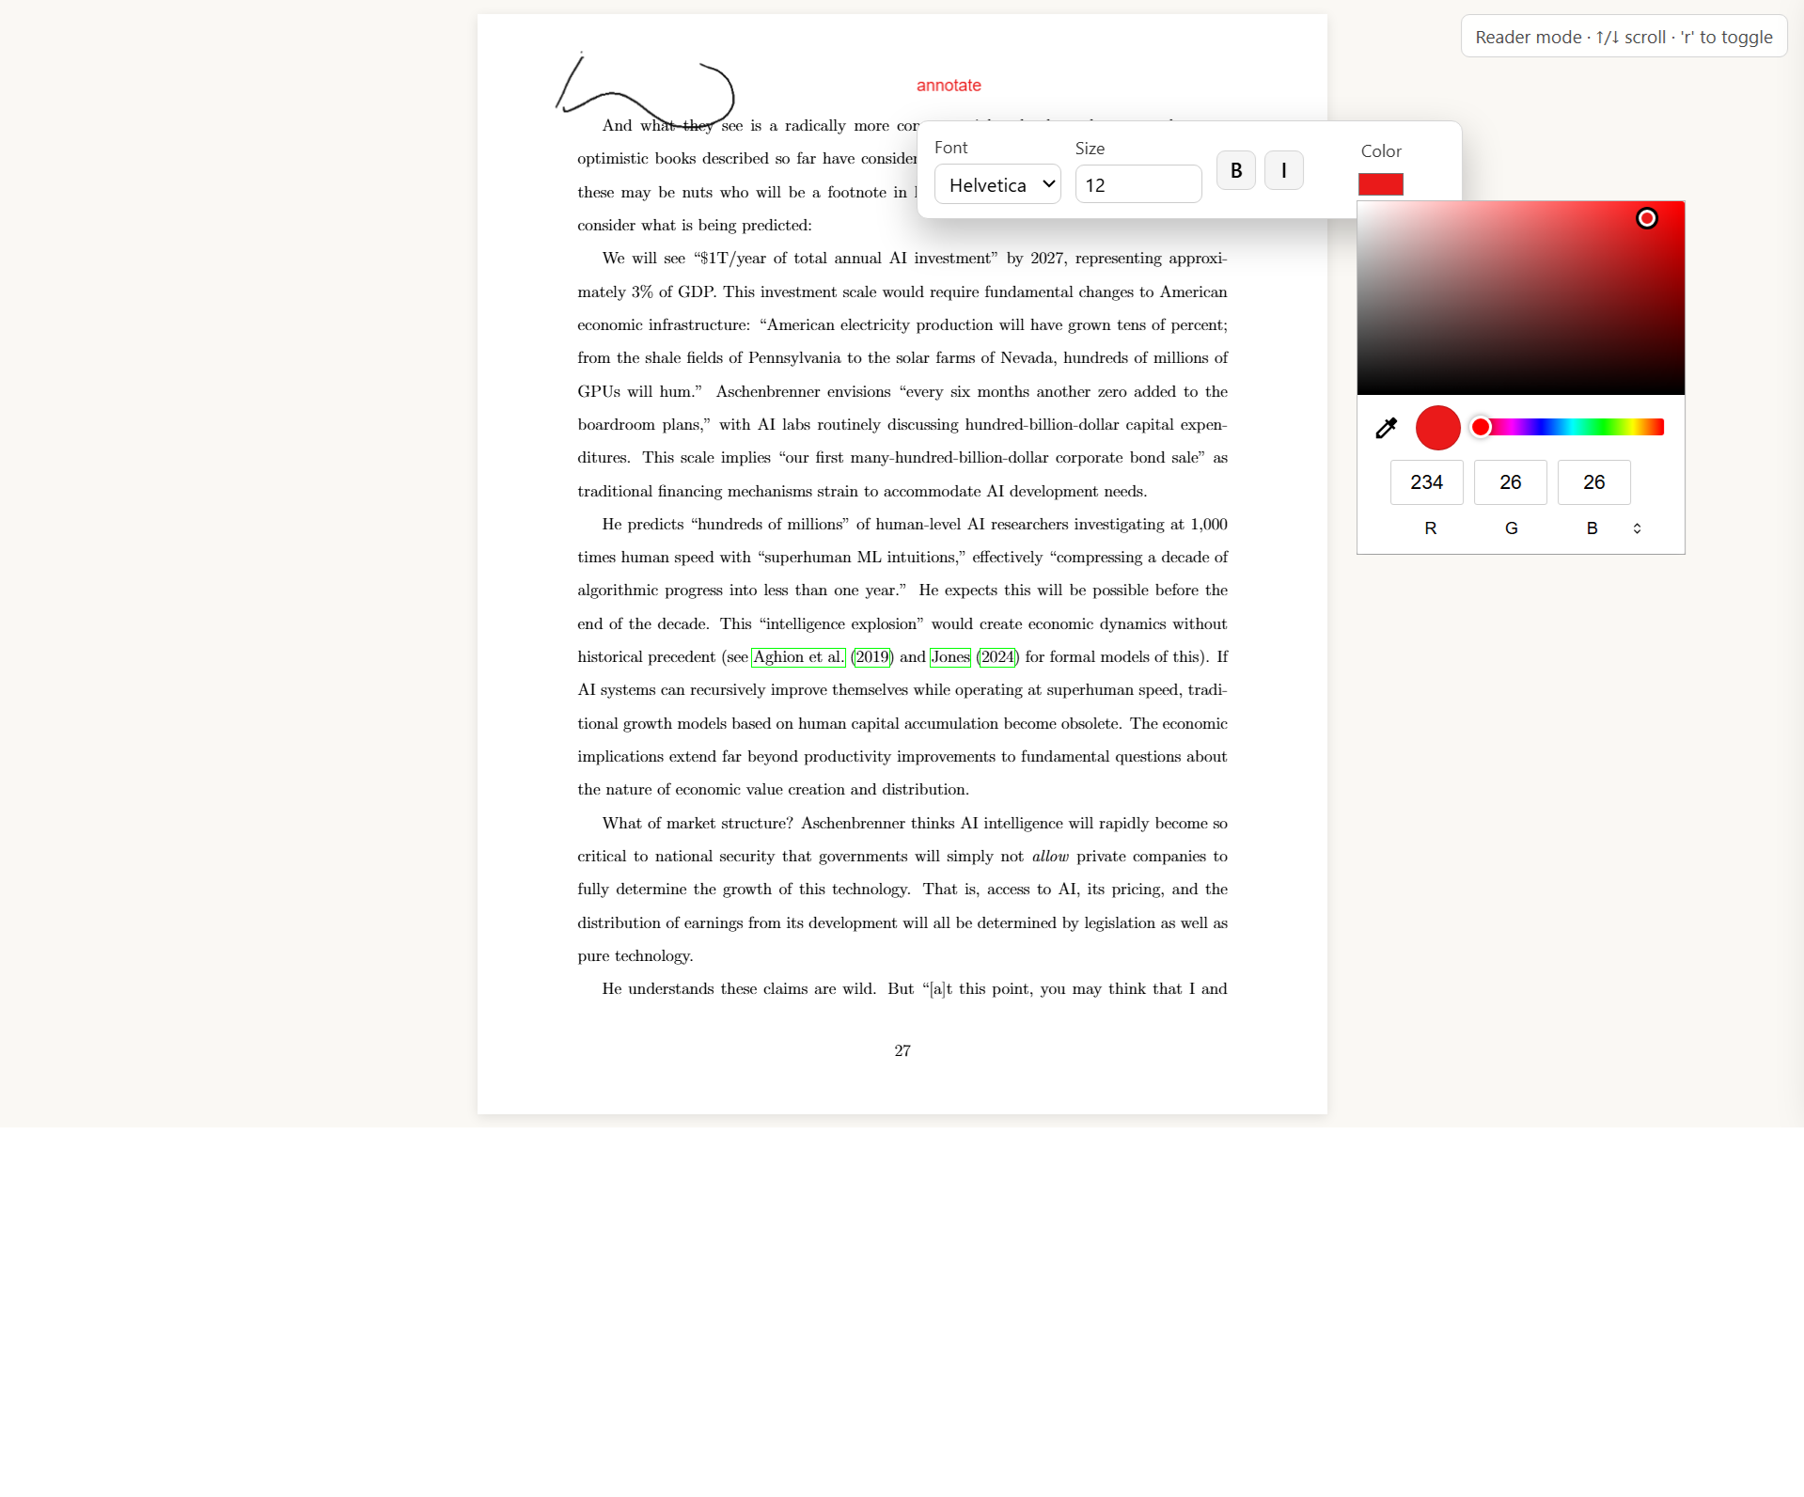The image size is (1804, 1497).
Task: Edit the G value input field
Action: (1509, 482)
